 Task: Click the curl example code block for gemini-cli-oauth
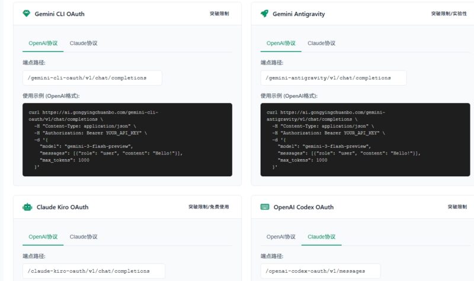(127, 140)
